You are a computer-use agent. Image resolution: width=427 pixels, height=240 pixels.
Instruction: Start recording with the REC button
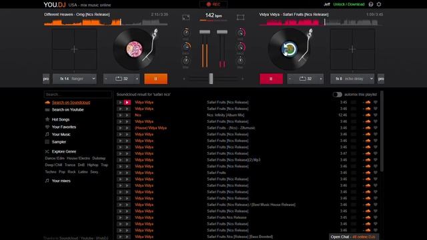coord(213,4)
